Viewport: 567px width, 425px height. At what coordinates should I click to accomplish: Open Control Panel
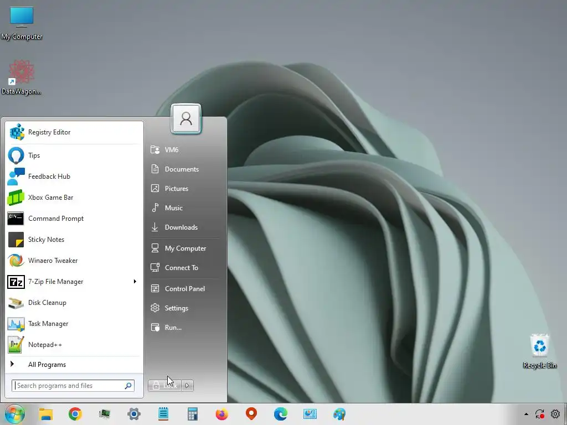(185, 288)
